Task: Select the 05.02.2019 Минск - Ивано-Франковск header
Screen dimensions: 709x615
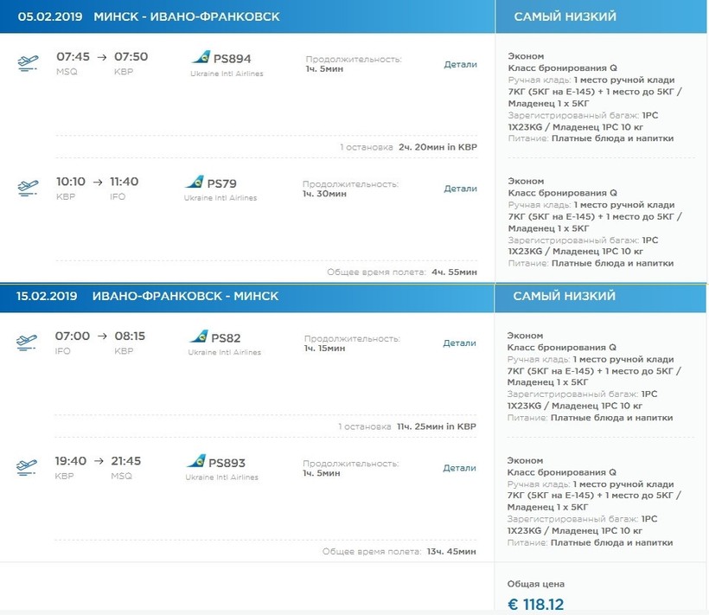Action: click(148, 16)
